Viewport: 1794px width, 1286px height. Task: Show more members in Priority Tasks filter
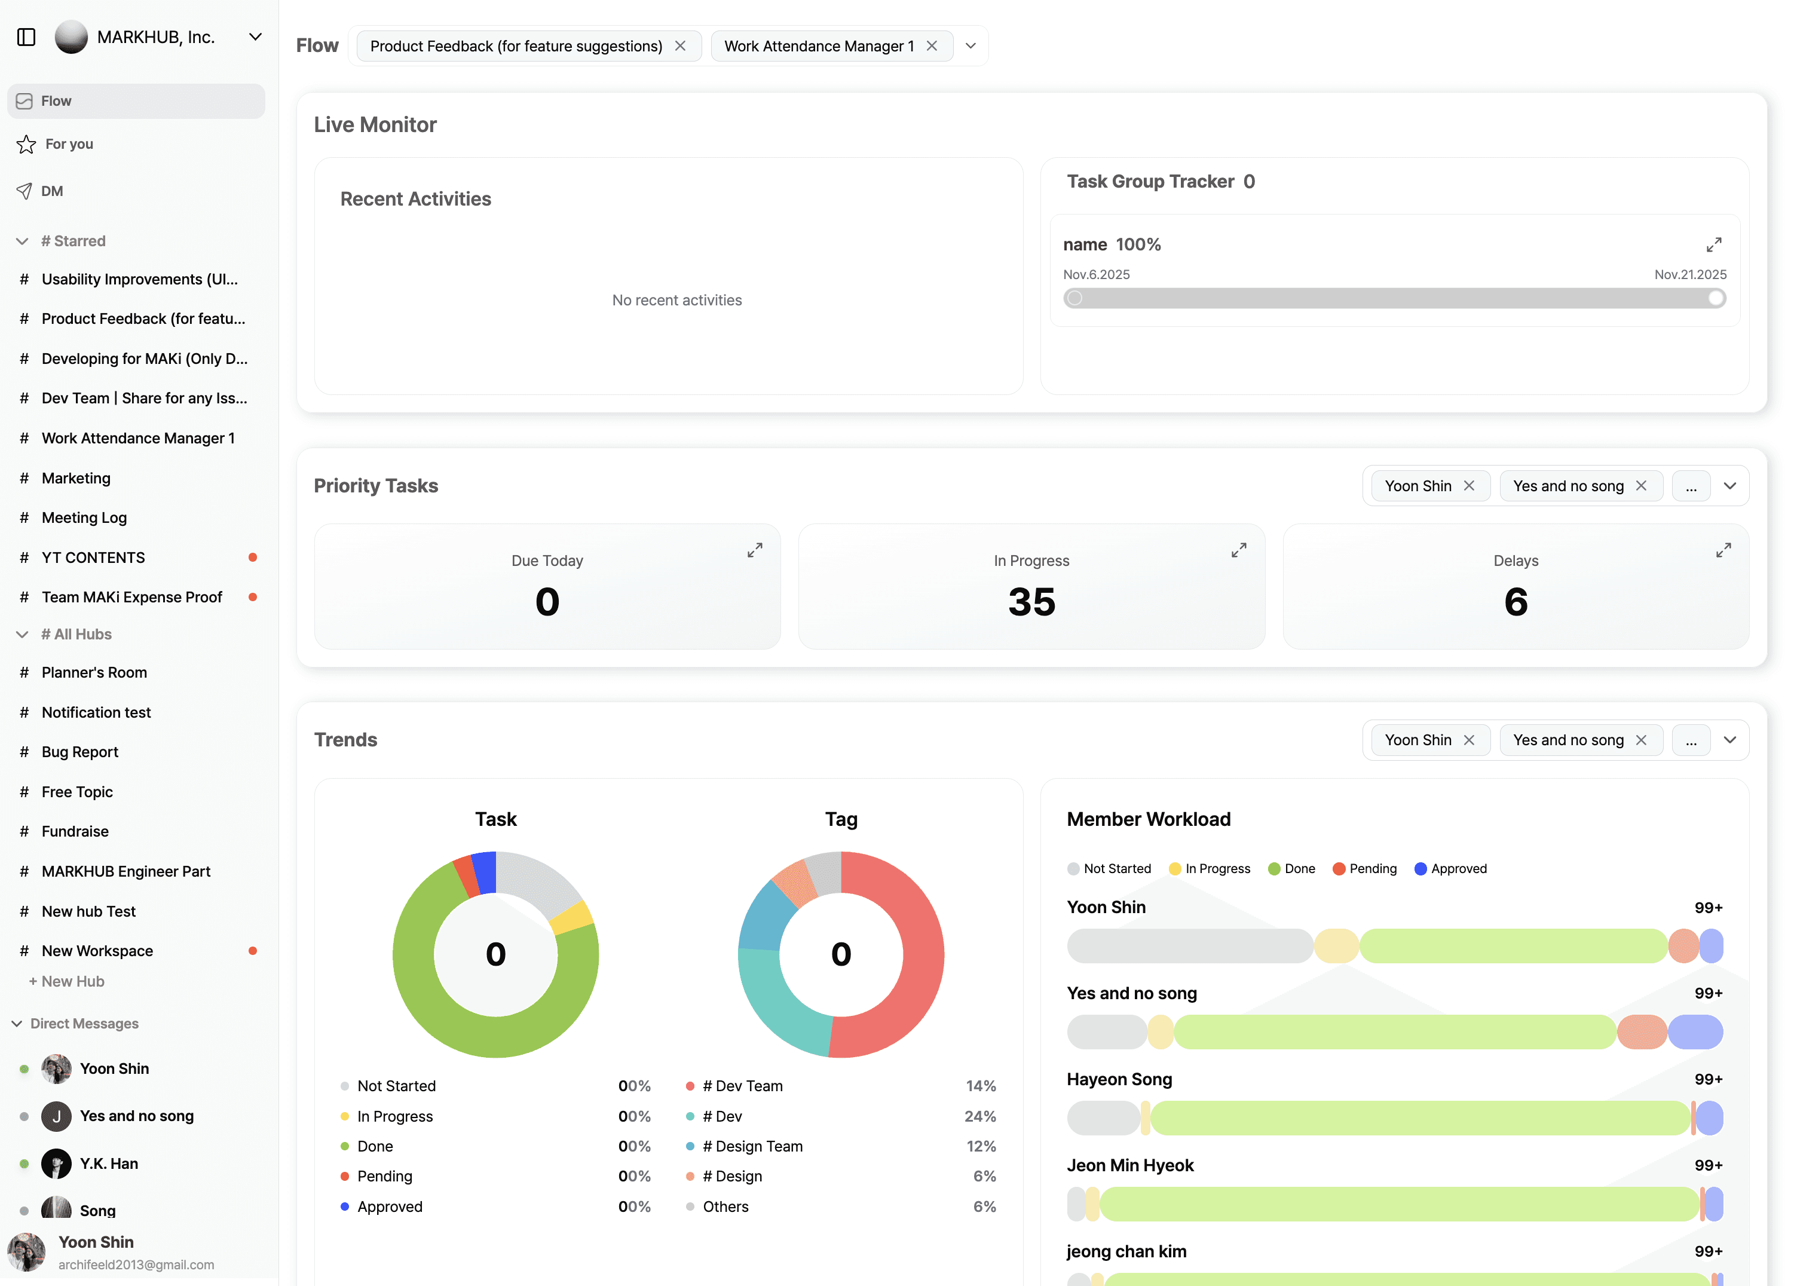1691,486
